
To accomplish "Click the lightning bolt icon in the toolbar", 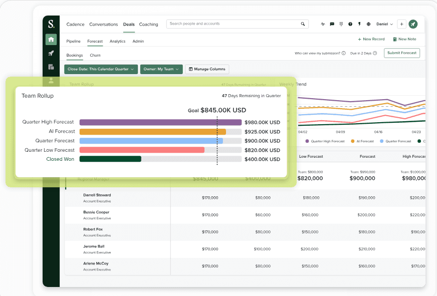I will pyautogui.click(x=359, y=24).
